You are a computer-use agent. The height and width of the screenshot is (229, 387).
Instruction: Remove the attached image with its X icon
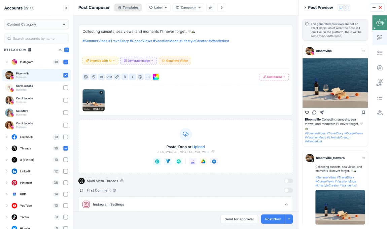pos(101,93)
